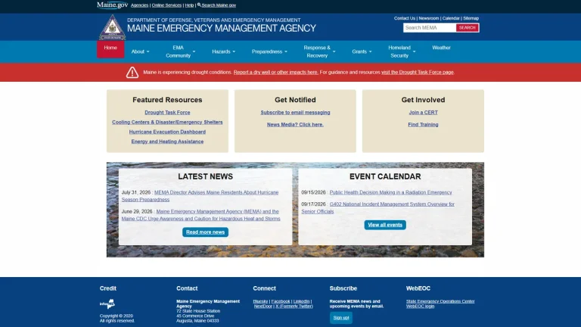Click the Sign up! subscribe button
The image size is (581, 327).
341,318
